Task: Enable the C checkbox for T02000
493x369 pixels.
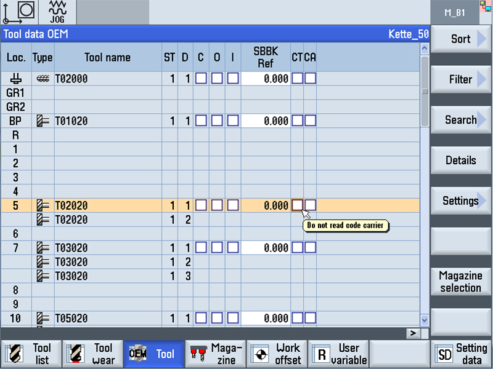Action: point(201,79)
